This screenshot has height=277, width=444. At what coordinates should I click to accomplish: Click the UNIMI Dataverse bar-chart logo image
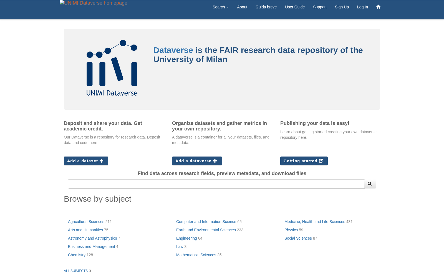[x=112, y=68]
